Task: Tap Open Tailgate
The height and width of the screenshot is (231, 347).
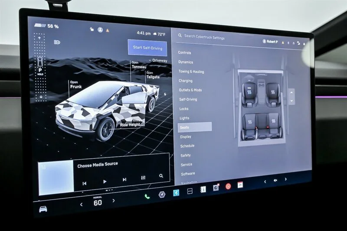Action: [153, 75]
